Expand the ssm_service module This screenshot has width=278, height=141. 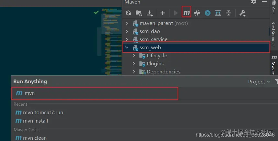(127, 39)
